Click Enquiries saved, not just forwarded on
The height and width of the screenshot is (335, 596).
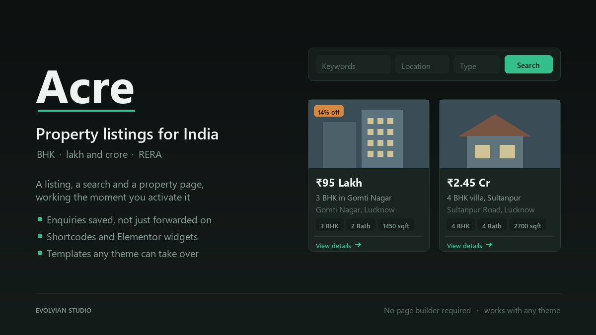pyautogui.click(x=129, y=220)
